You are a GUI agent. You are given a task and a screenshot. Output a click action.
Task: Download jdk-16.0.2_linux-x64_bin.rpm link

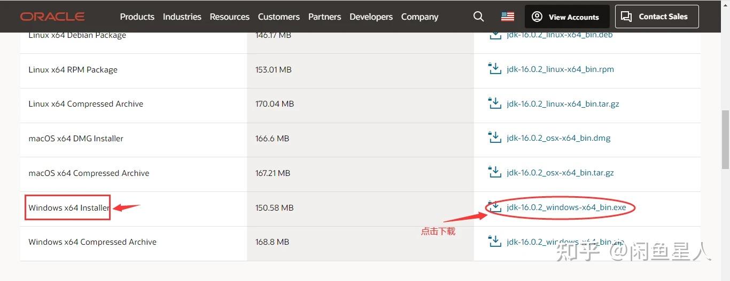[x=560, y=69]
